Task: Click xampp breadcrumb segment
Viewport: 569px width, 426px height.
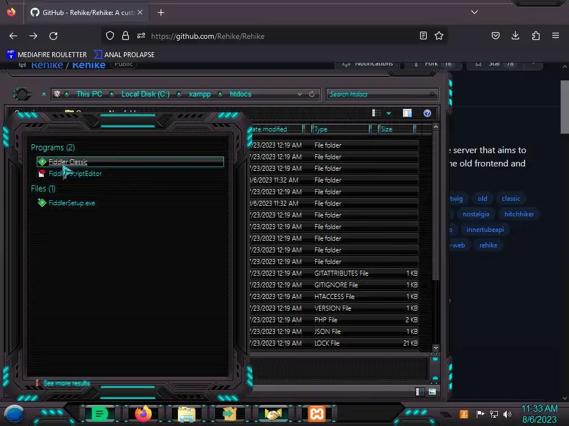Action: [x=199, y=94]
